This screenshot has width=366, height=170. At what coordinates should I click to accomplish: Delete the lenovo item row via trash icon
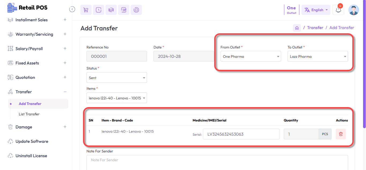click(x=341, y=134)
